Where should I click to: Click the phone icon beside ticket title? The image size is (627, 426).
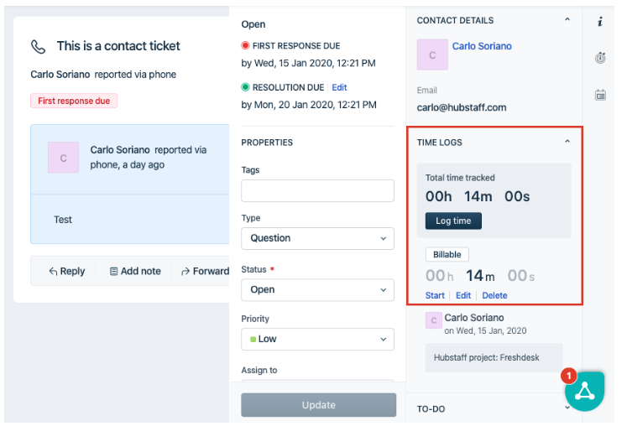point(39,47)
